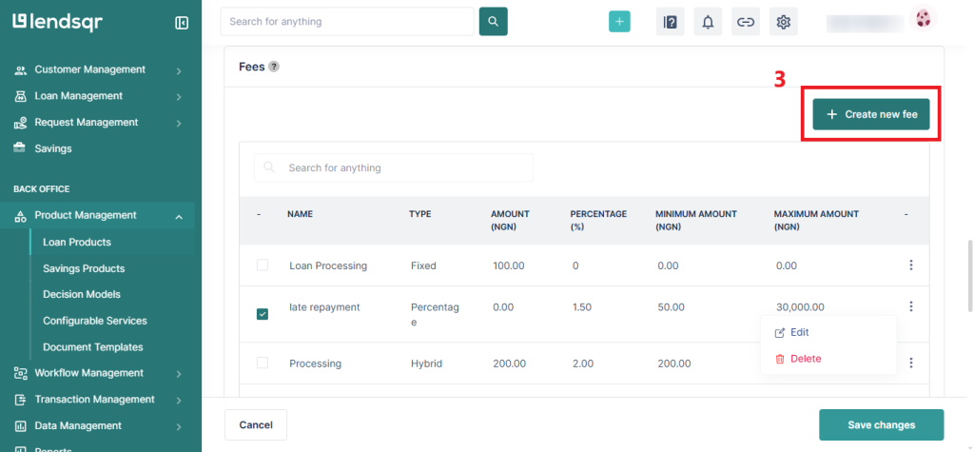Collapse the sidebar using the panel icon
This screenshot has height=452, width=974.
(x=182, y=23)
